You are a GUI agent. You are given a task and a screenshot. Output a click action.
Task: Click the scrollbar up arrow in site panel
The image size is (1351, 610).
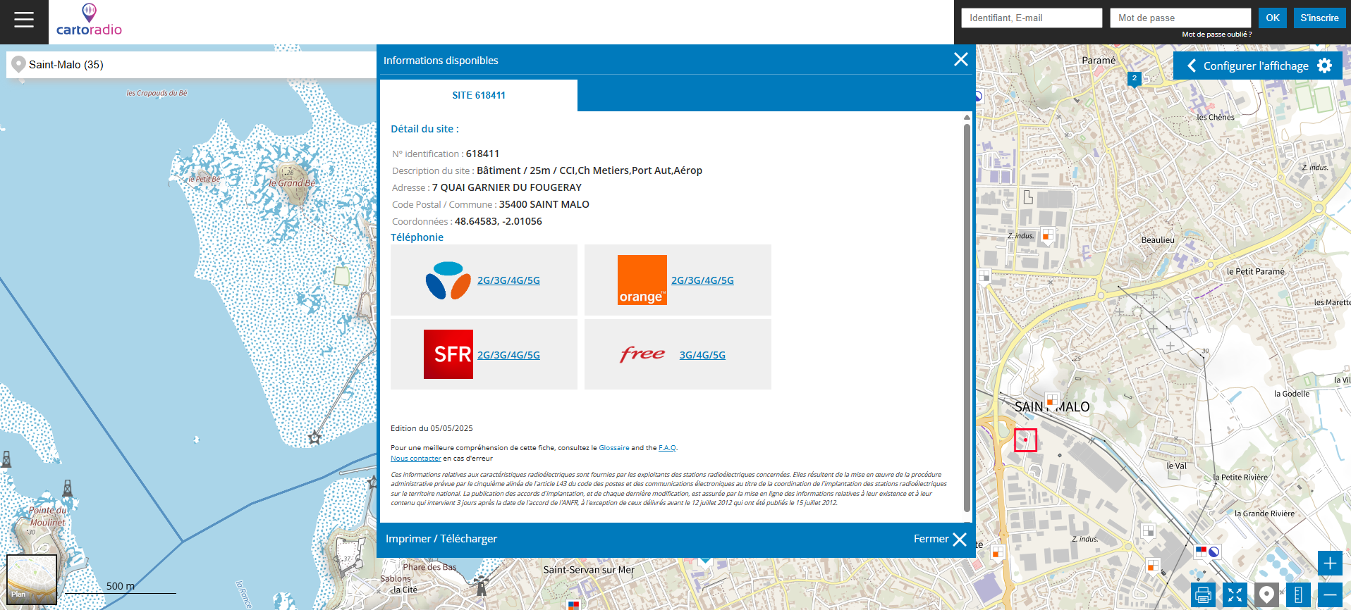(967, 117)
